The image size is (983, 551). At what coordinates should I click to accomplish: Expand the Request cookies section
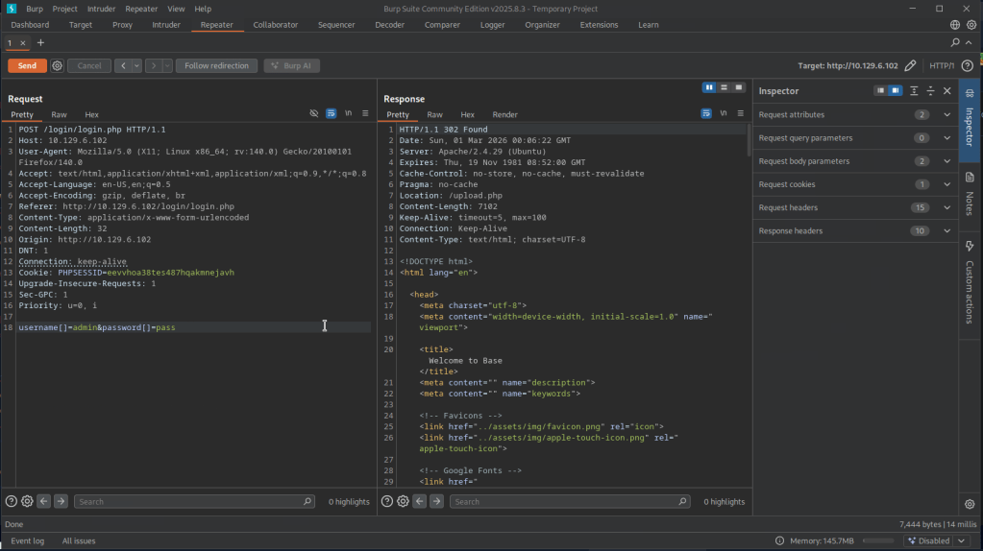tap(946, 184)
